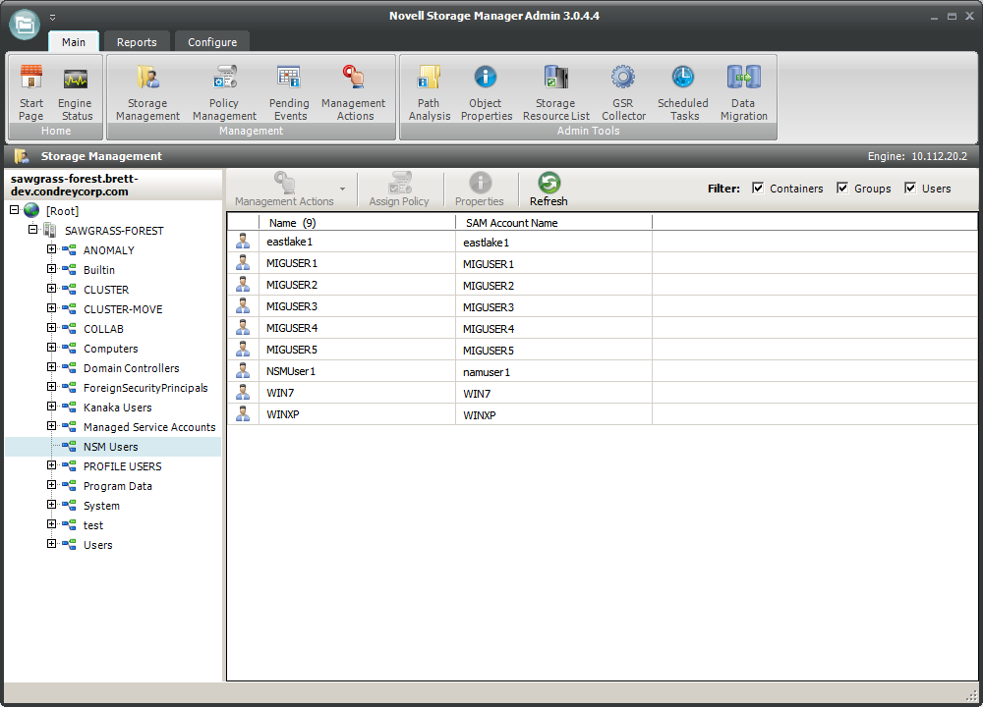Select the MIGUSER4 row name
The height and width of the screenshot is (707, 983).
tap(292, 328)
